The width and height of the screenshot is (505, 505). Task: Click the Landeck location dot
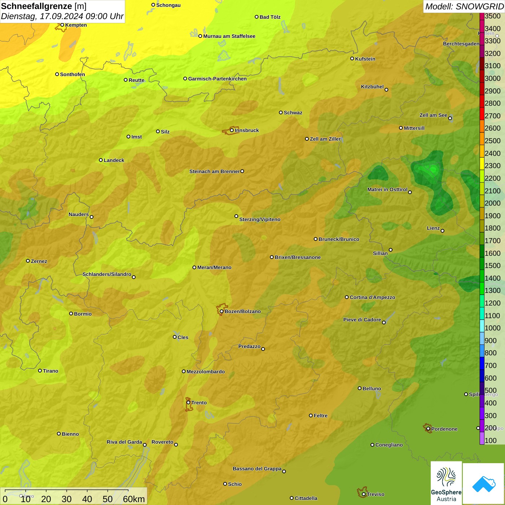(101, 160)
